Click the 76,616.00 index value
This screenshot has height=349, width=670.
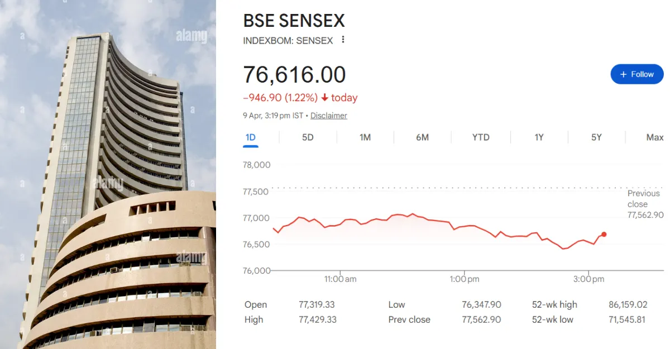[294, 75]
